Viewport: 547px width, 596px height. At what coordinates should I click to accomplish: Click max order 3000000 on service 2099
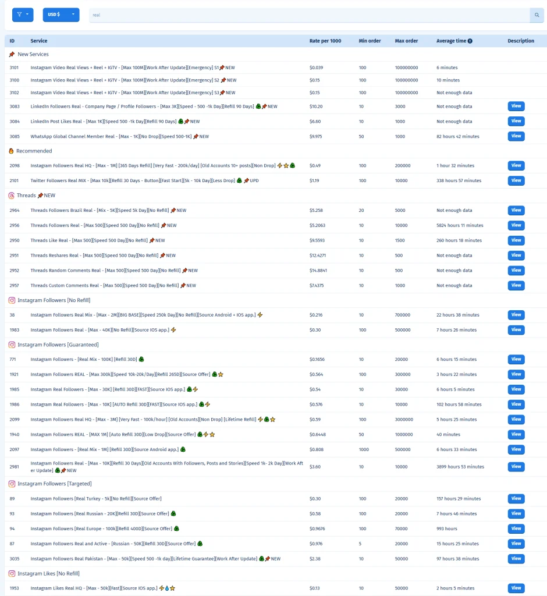pos(404,420)
